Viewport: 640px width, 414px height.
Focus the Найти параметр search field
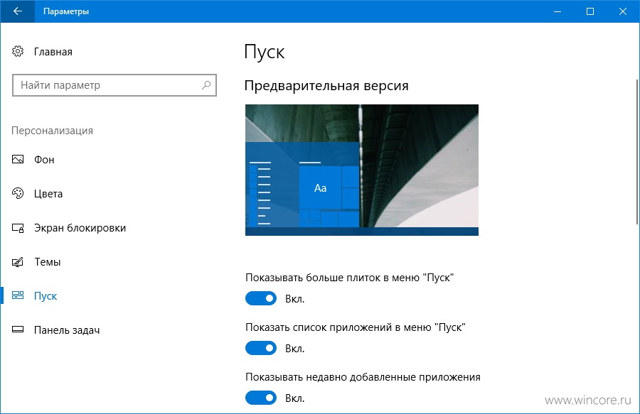[114, 85]
